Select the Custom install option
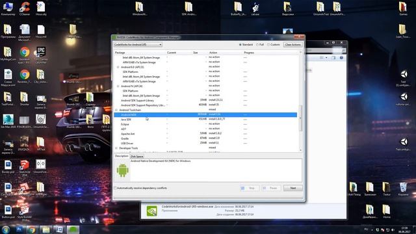416x234 pixels. 274,45
